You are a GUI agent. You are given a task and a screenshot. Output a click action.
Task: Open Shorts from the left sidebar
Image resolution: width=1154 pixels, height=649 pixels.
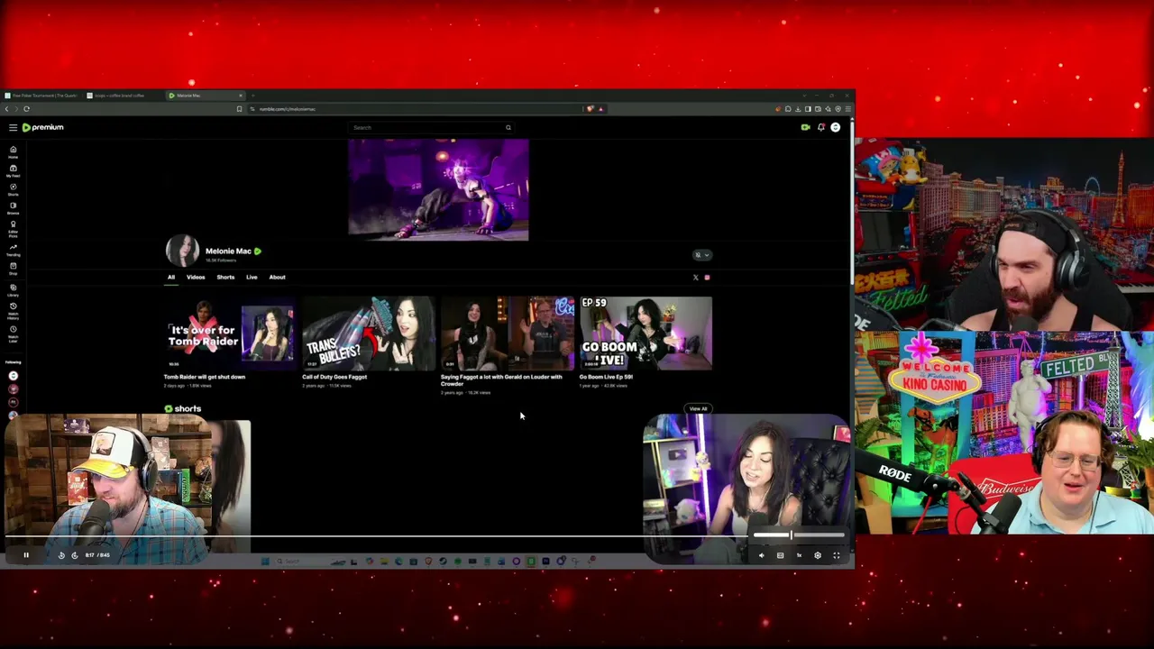tap(13, 189)
